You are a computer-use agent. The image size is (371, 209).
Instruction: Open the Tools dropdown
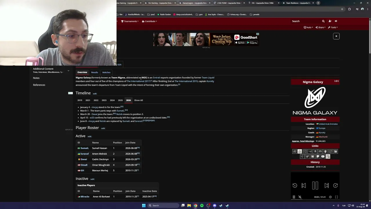pyautogui.click(x=333, y=27)
